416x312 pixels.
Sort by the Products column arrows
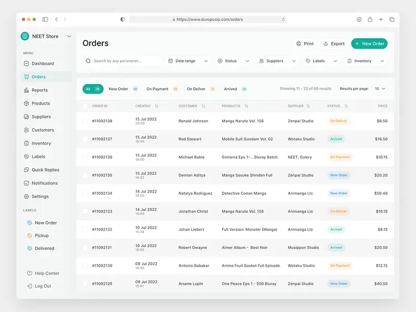tap(246, 106)
